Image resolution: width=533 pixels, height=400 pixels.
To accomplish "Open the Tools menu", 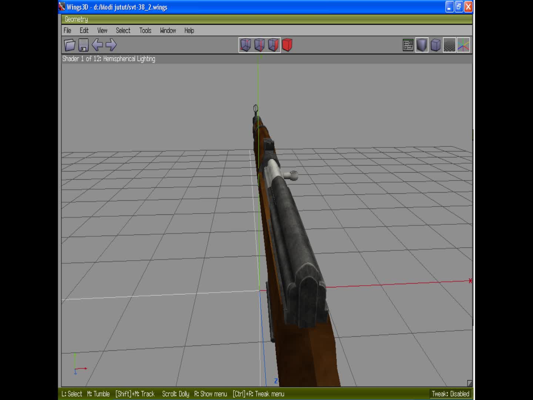I will click(145, 30).
